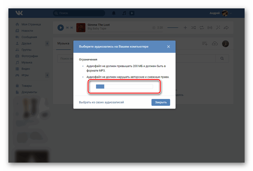Viewport: 253px width, 171px height.
Task: Share the current track
Action: (226, 28)
